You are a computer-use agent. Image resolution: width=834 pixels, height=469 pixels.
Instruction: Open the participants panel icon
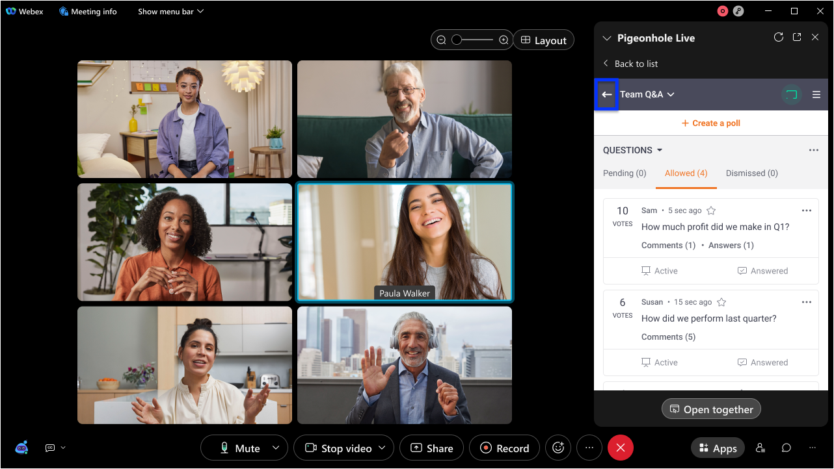click(760, 448)
